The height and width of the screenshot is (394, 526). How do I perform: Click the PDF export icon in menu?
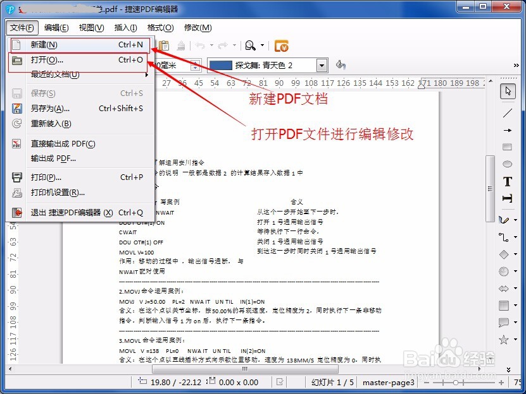16,144
